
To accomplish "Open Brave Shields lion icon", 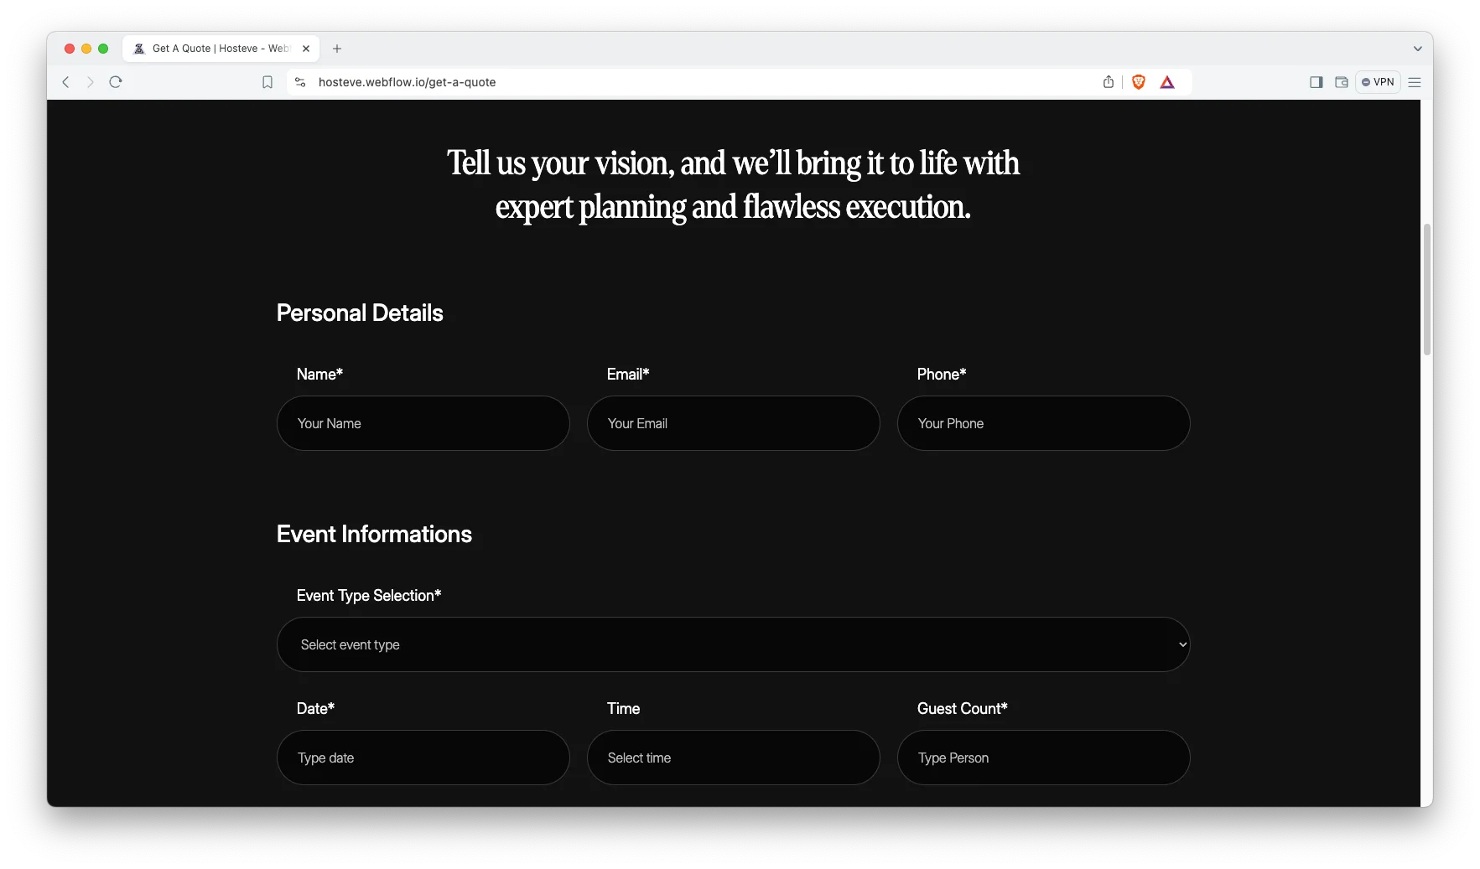I will 1139,82.
